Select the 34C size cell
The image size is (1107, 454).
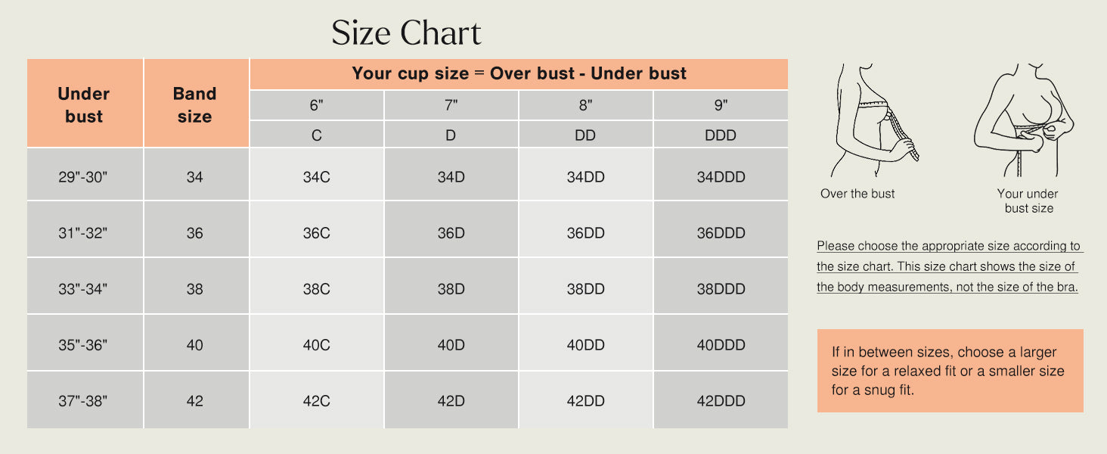(317, 177)
